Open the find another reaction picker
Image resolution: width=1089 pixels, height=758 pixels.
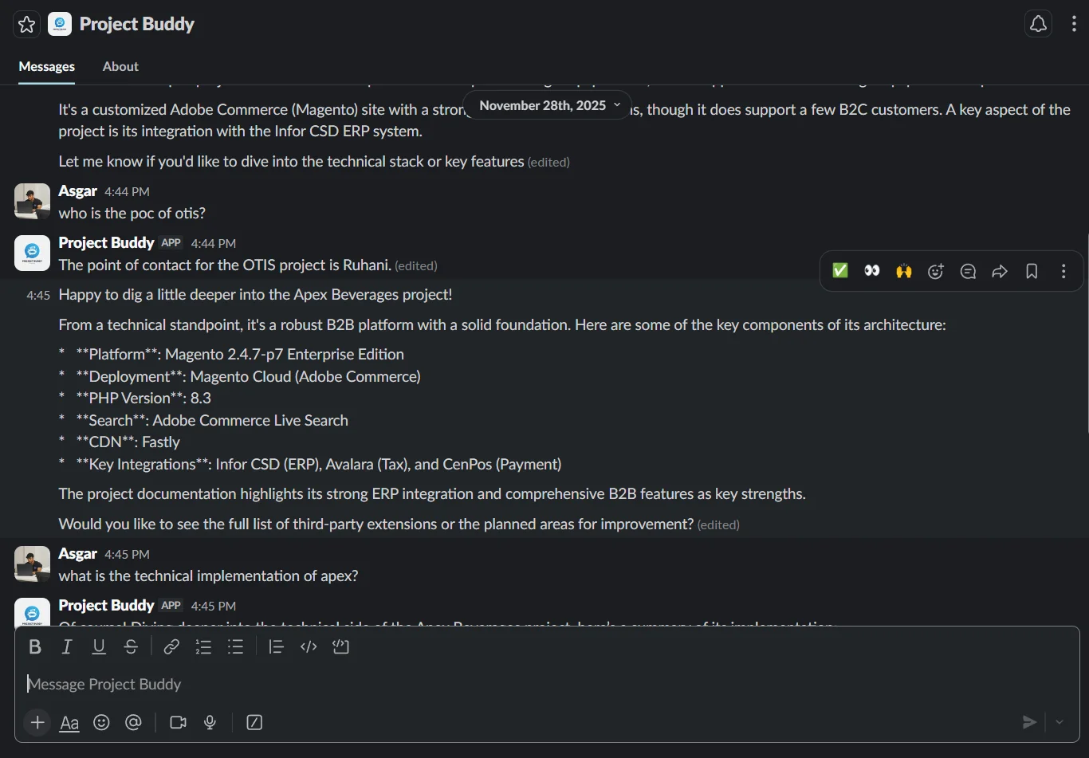936,271
